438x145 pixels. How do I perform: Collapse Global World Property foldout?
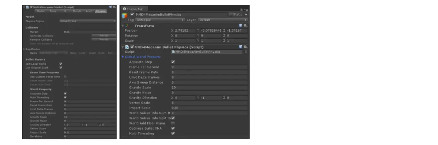[123, 57]
